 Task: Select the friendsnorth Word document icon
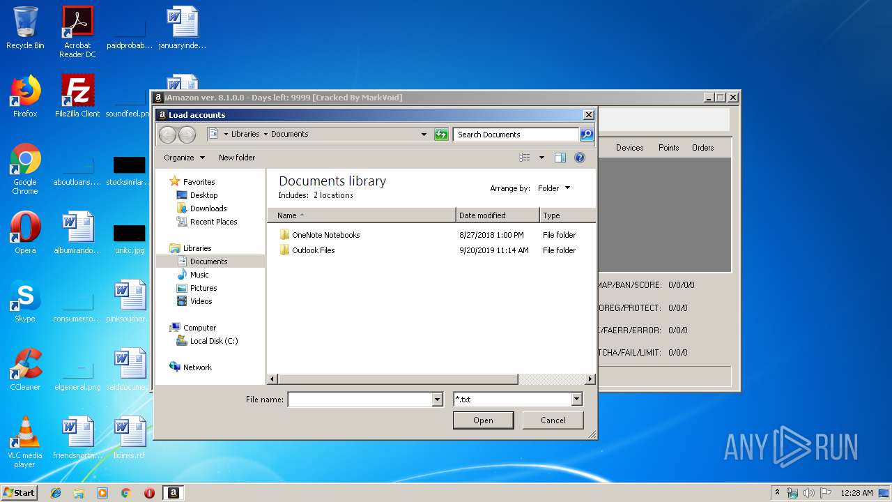[x=77, y=438]
